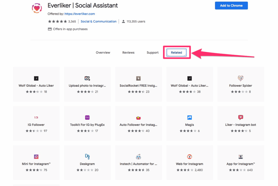The image size is (278, 186).
Task: Go to the Support tab
Action: click(153, 52)
